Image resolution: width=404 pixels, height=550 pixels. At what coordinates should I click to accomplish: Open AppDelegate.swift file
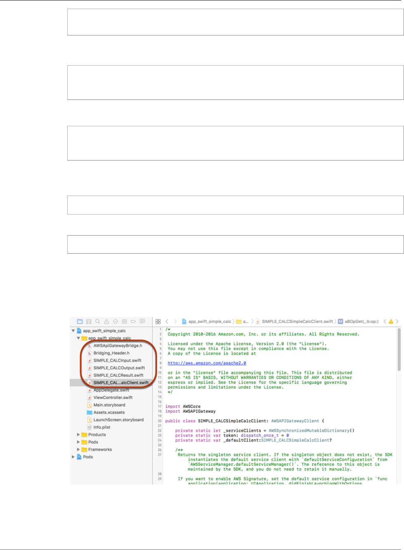pos(108,390)
